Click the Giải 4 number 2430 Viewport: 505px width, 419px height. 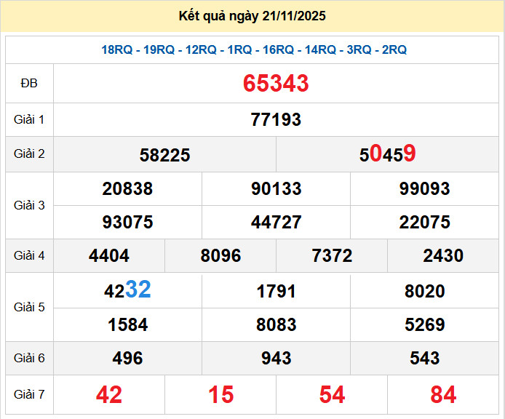point(443,256)
